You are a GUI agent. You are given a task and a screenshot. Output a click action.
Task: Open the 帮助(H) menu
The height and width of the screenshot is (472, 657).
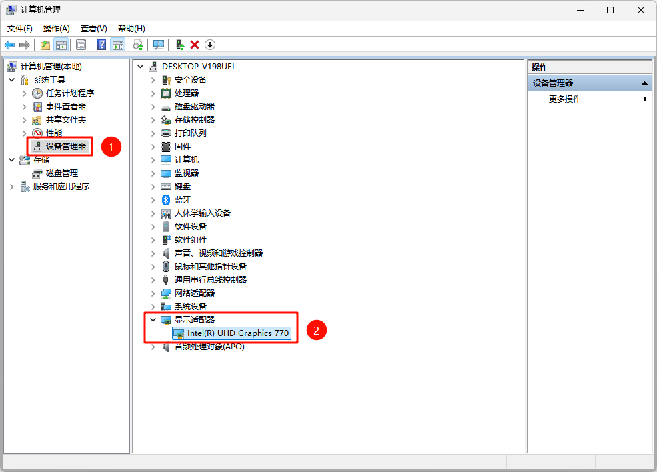point(131,29)
